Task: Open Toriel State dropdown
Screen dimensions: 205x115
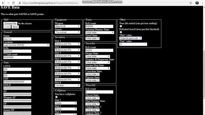Action: 93,38
